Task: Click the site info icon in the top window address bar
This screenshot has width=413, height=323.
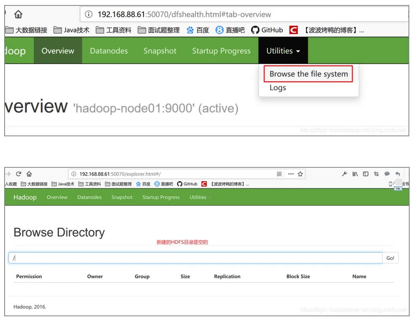Action: coord(88,14)
